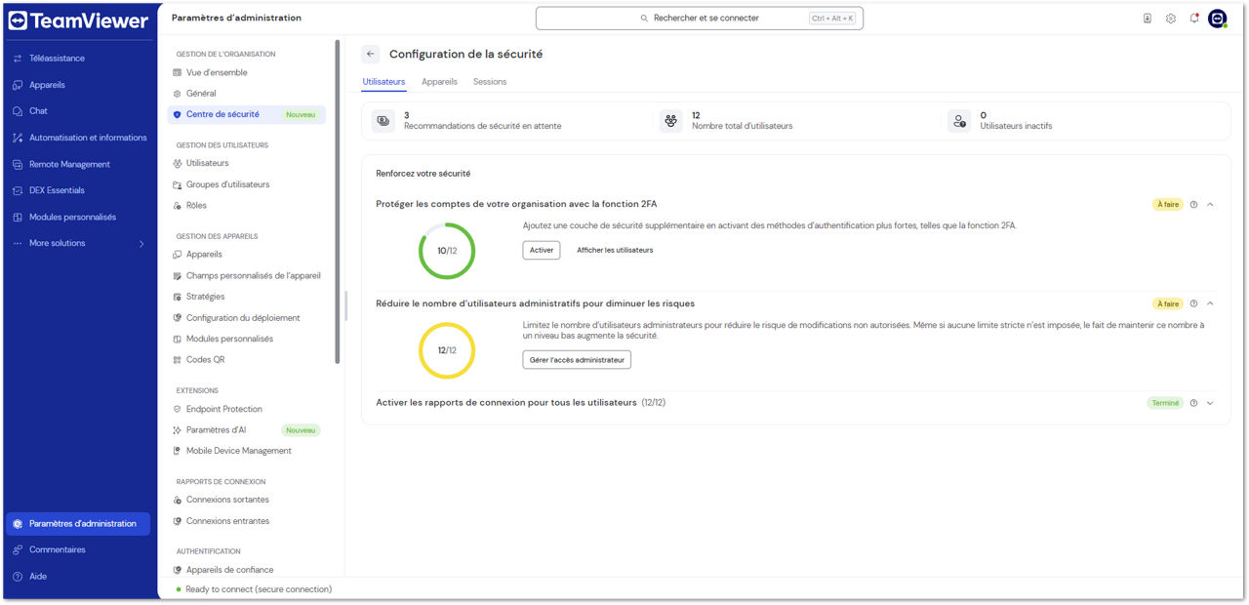Screen dimensions: 1249x605
Task: Click the admin menu vertical scrollbar
Action: coord(338,202)
